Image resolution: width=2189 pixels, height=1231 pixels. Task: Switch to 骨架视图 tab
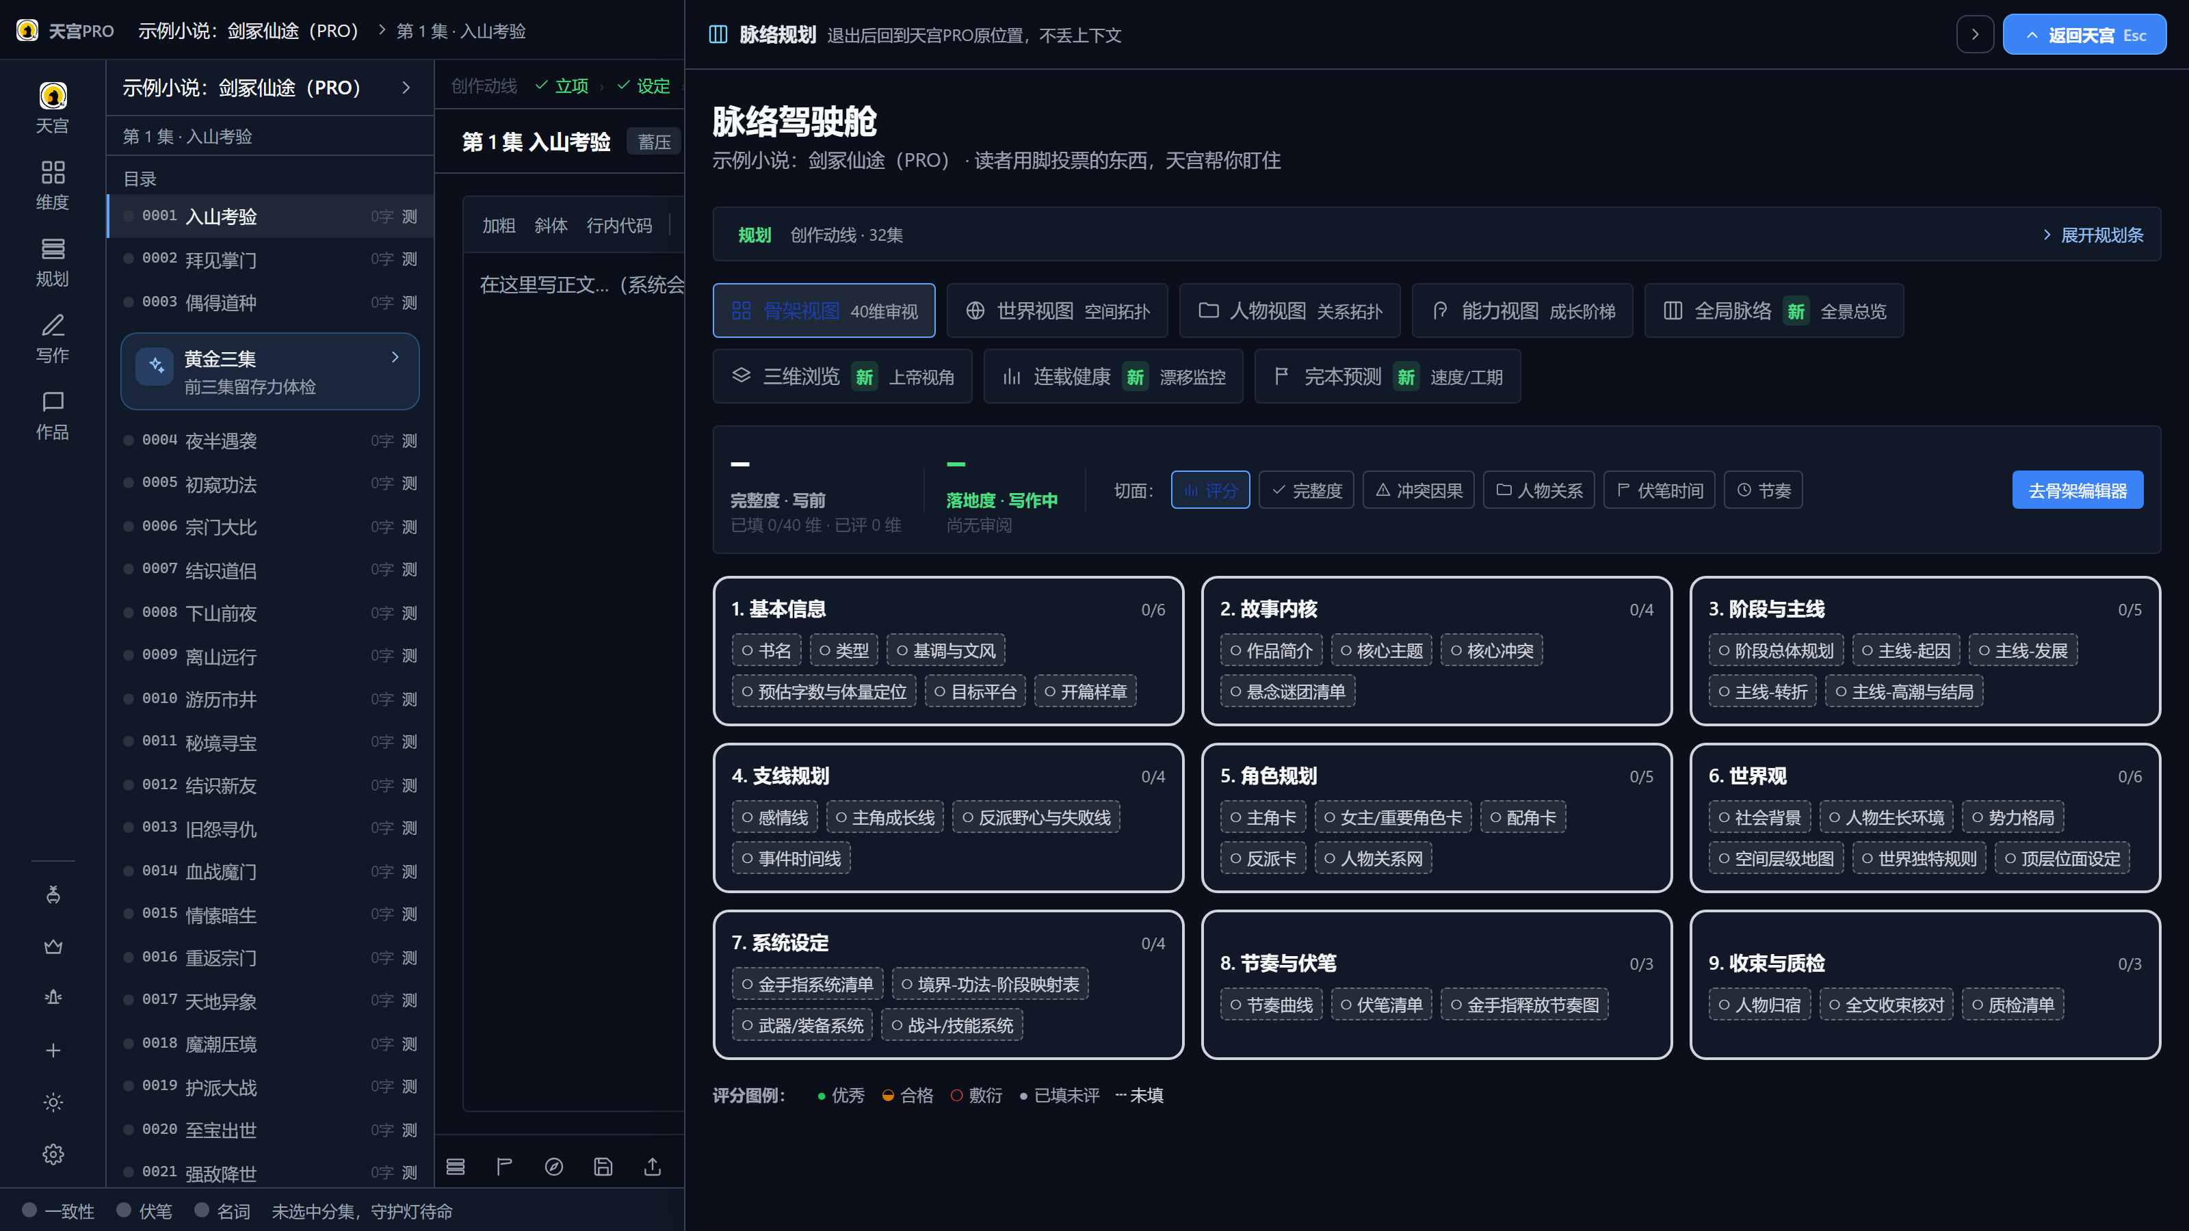(x=824, y=310)
